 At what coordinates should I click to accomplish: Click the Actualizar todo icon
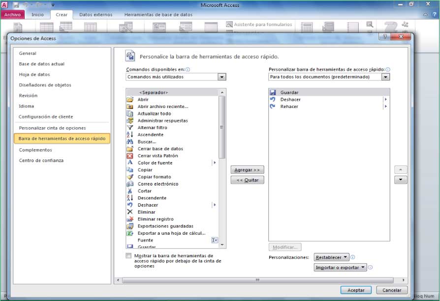[129, 113]
